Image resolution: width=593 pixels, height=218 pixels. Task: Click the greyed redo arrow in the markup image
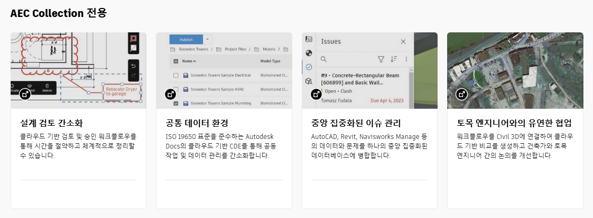(134, 76)
